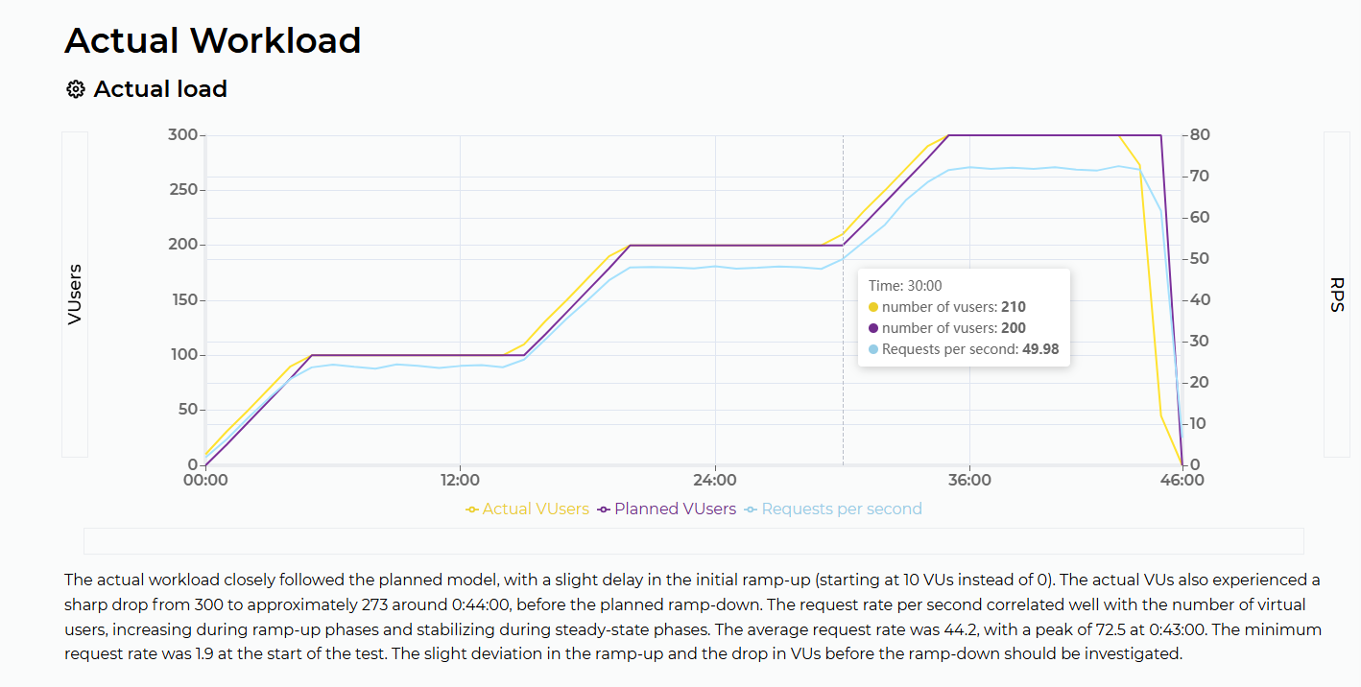Toggle the Requests per second legend series
Image resolution: width=1361 pixels, height=687 pixels.
coord(833,509)
